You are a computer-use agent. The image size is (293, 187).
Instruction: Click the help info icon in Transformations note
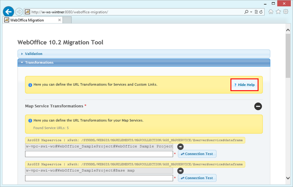coord(30,85)
